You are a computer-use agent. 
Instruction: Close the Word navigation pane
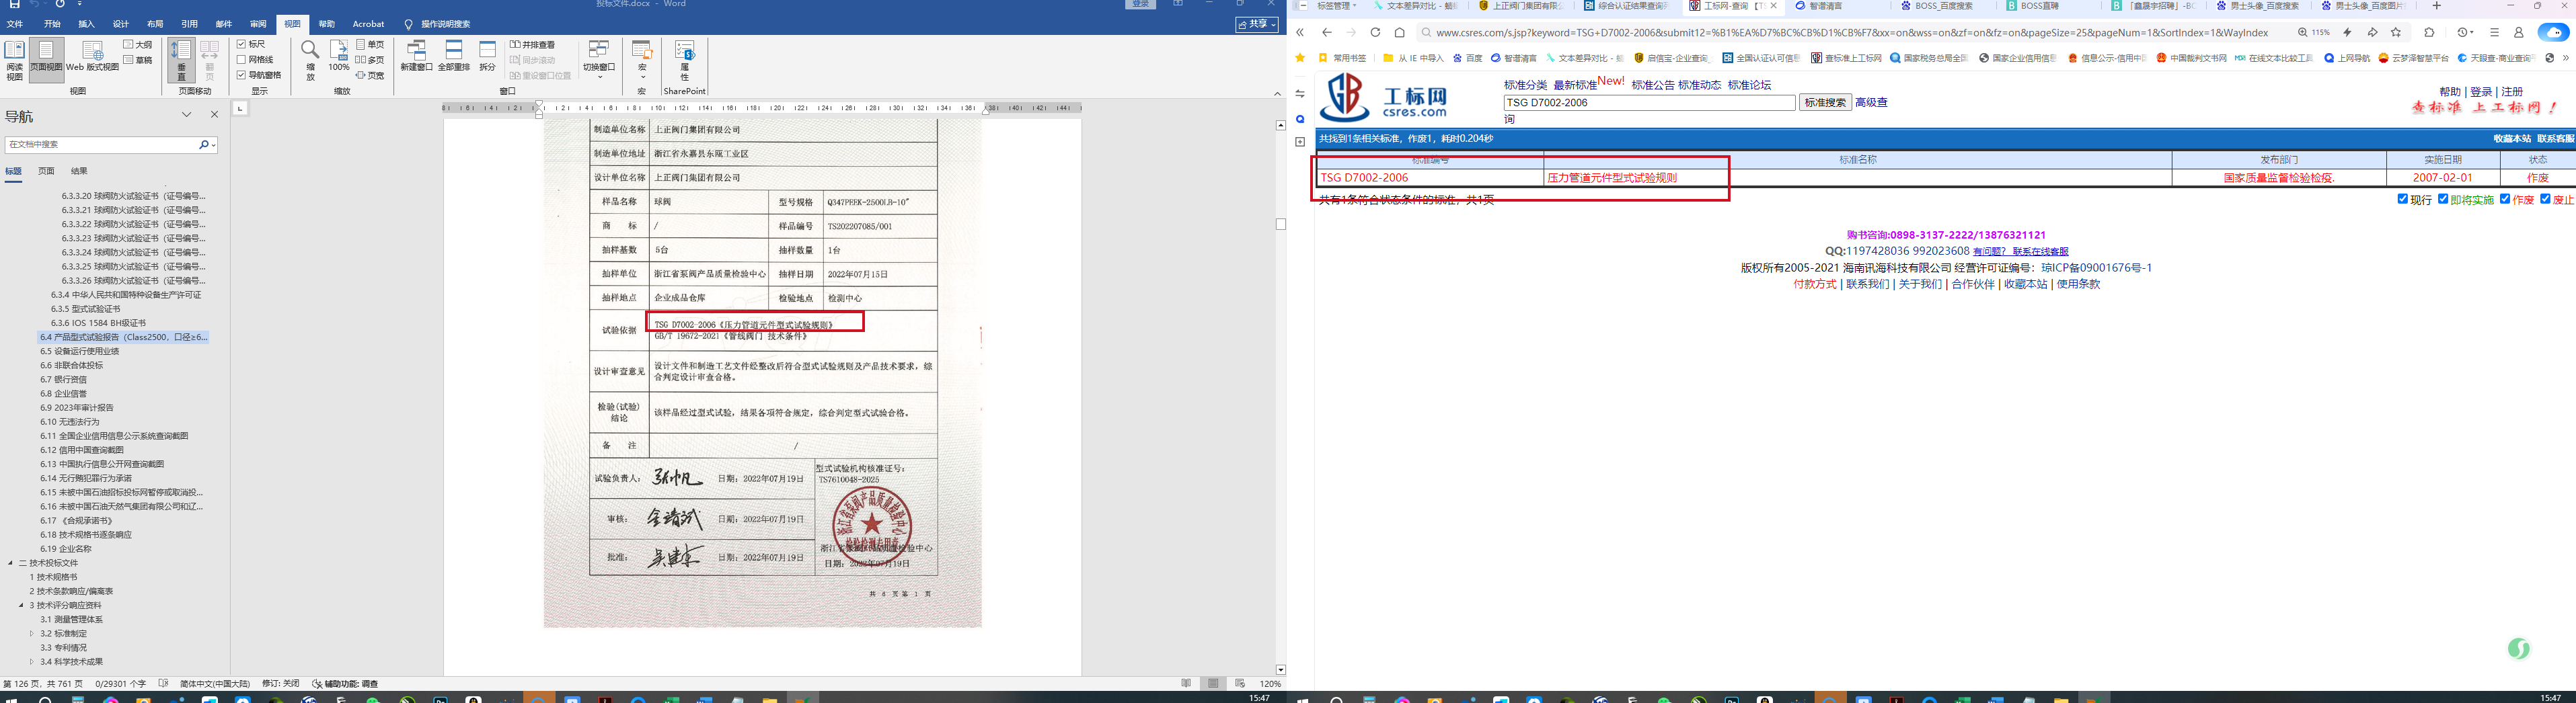coord(214,115)
